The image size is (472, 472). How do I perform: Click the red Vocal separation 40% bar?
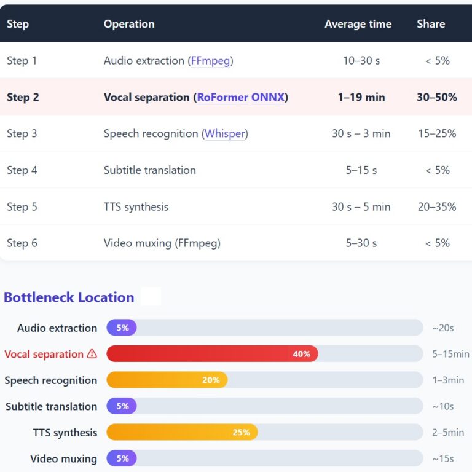(212, 354)
